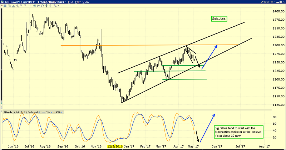Click the pushpin icon in title bar
The image size is (286, 150).
click(271, 2)
